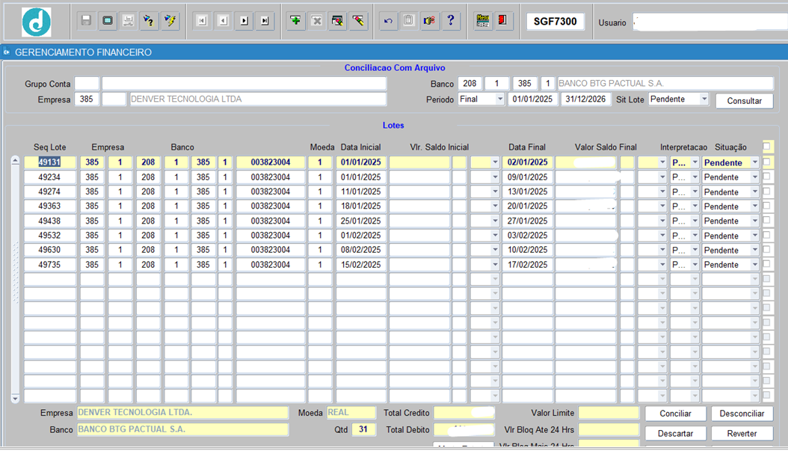Viewport: 788px width, 451px height.
Task: Check the box for lote 49234
Action: [x=766, y=177]
